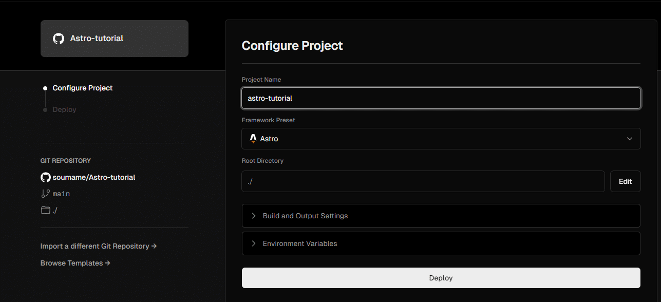Open the soumame/Astro-tutorial repository link
Screen dimensions: 661x302
pos(94,177)
